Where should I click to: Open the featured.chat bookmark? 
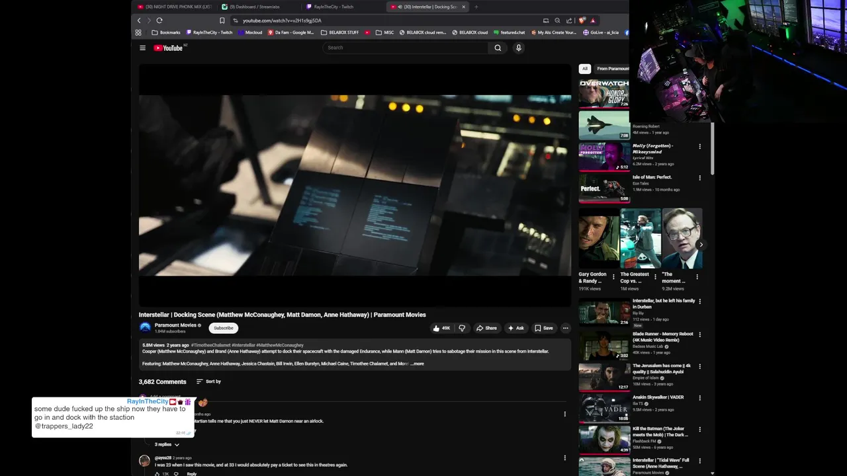[x=509, y=32]
